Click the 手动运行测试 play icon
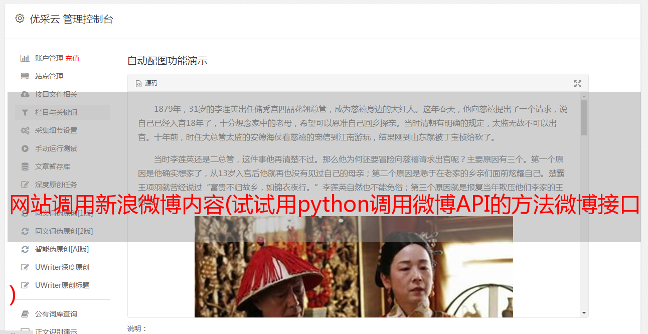 [25, 148]
